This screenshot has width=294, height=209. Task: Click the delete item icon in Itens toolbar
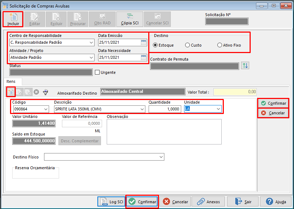point(28,92)
